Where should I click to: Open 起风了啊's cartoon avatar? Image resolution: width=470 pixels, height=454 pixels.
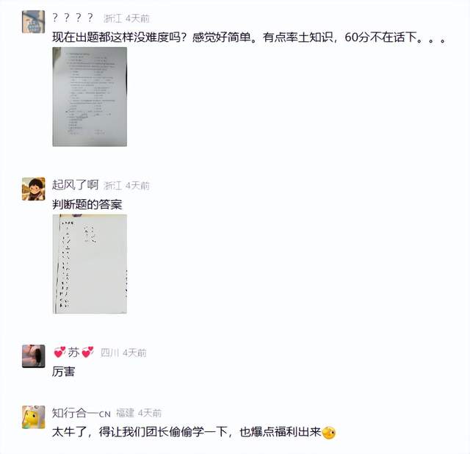click(33, 189)
